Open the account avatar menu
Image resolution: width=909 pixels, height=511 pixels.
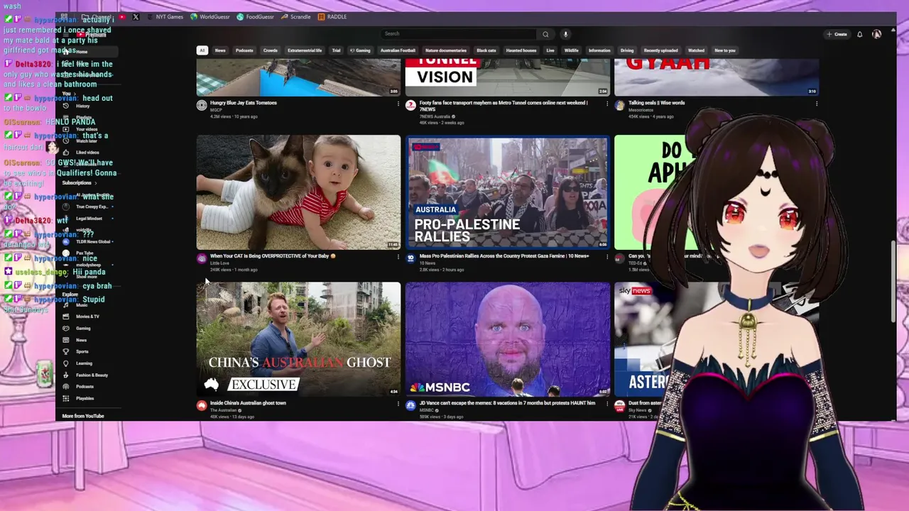point(876,34)
